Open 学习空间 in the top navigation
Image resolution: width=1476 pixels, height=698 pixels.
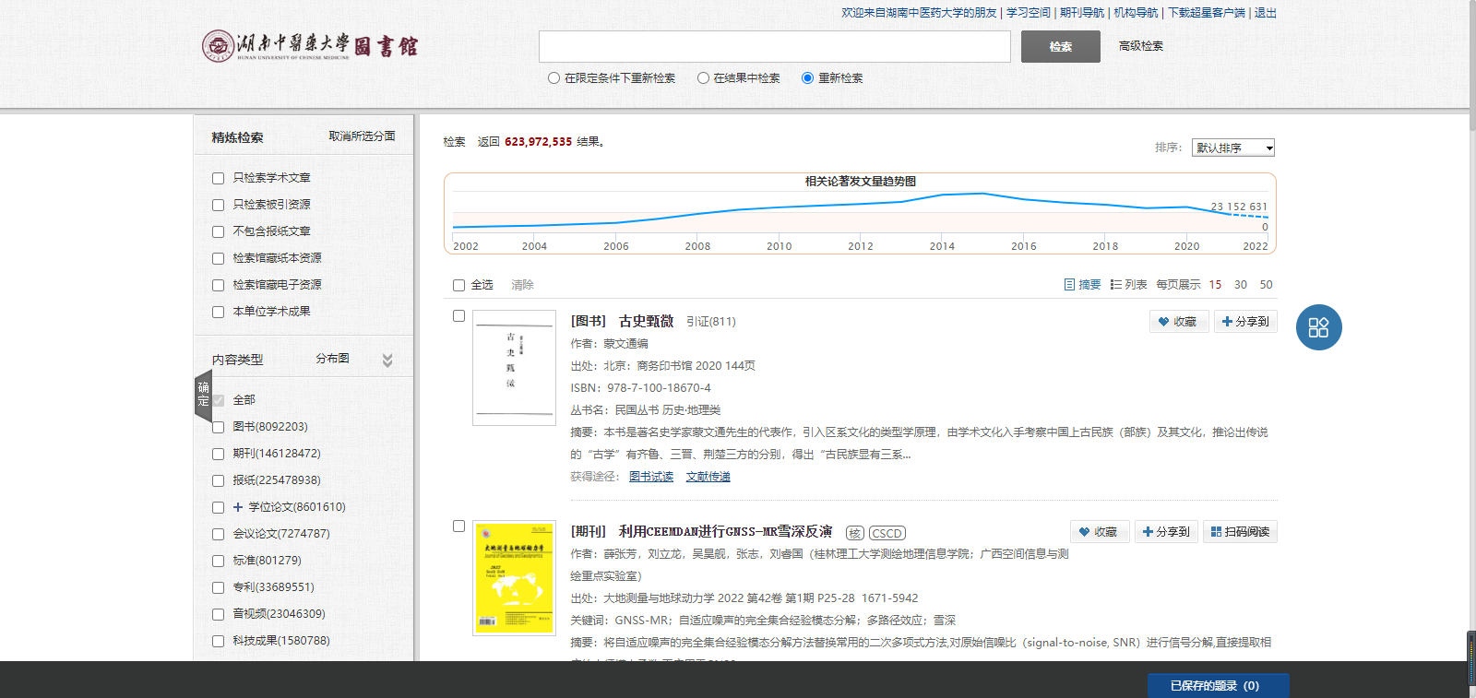(1028, 13)
